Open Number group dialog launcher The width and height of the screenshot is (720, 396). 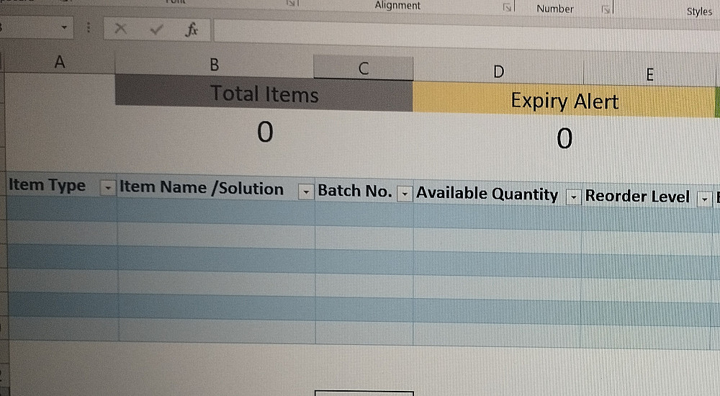point(606,9)
